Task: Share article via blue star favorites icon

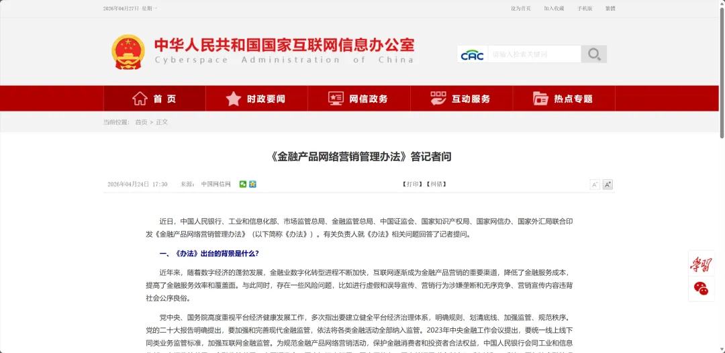Action: coord(252,184)
